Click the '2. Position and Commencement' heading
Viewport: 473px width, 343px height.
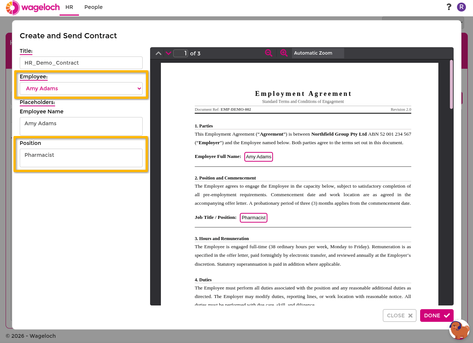(225, 178)
